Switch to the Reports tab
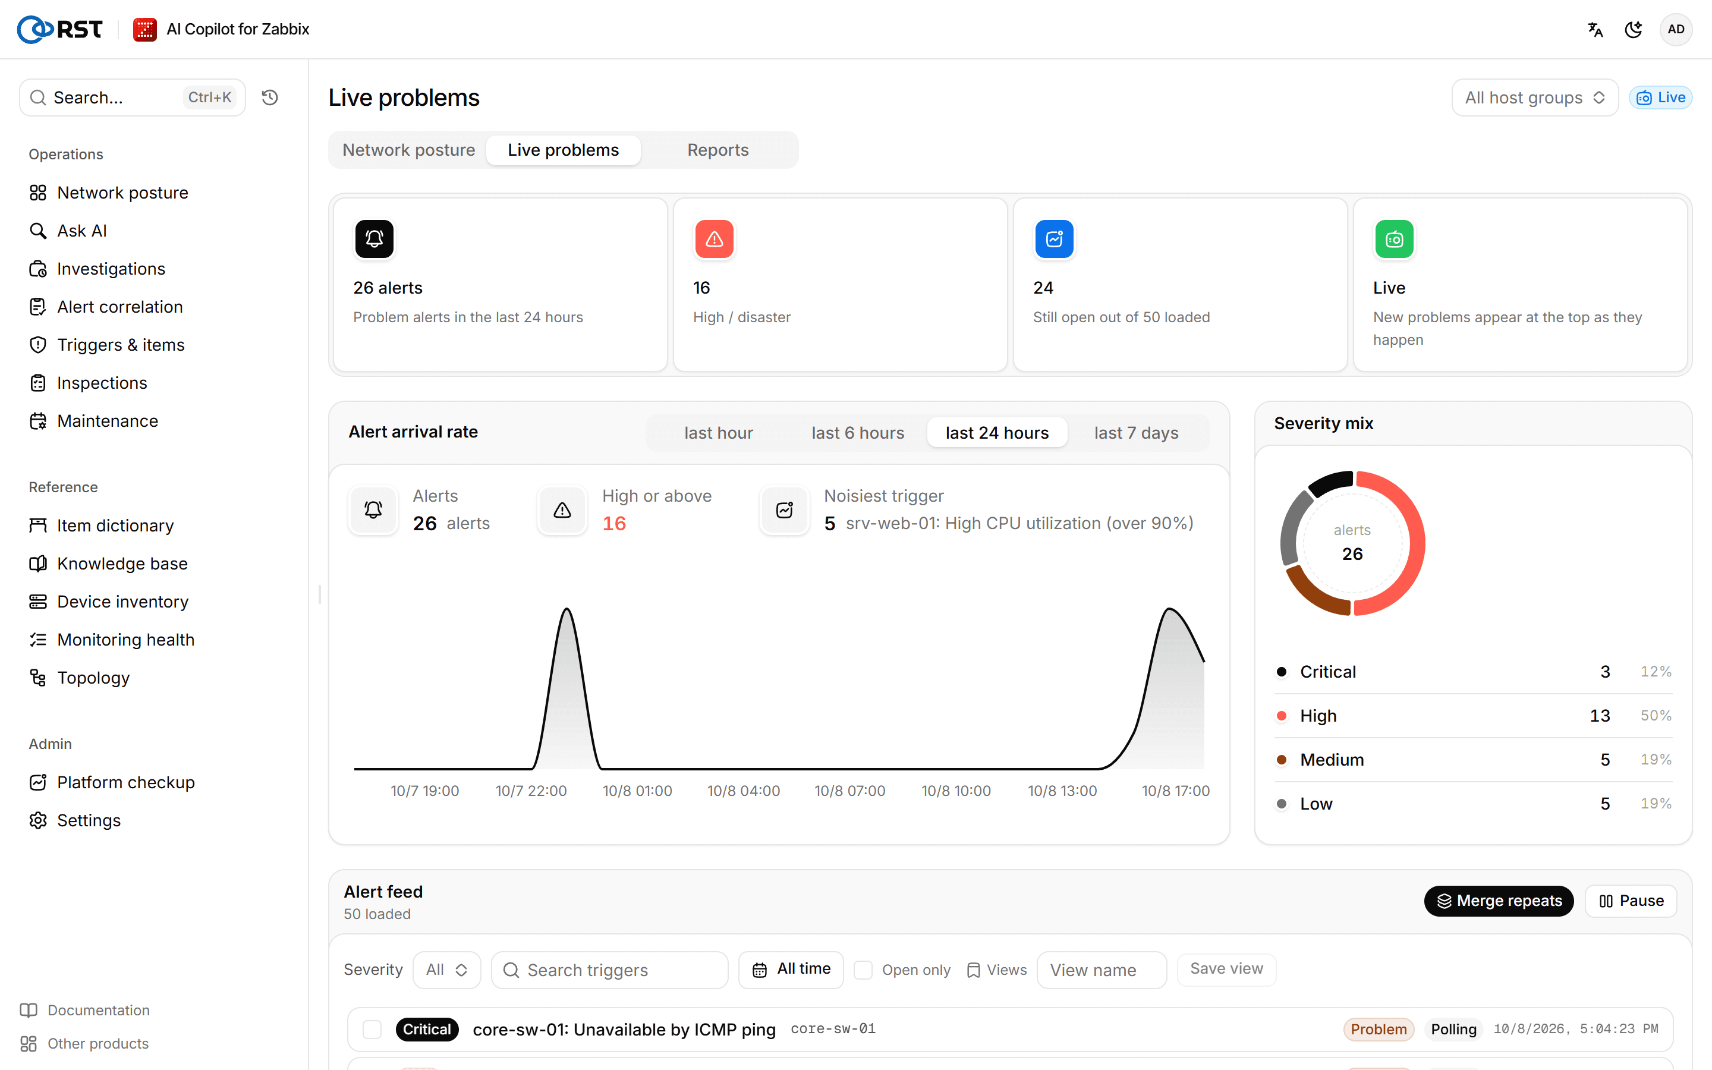The width and height of the screenshot is (1712, 1070). pos(717,150)
